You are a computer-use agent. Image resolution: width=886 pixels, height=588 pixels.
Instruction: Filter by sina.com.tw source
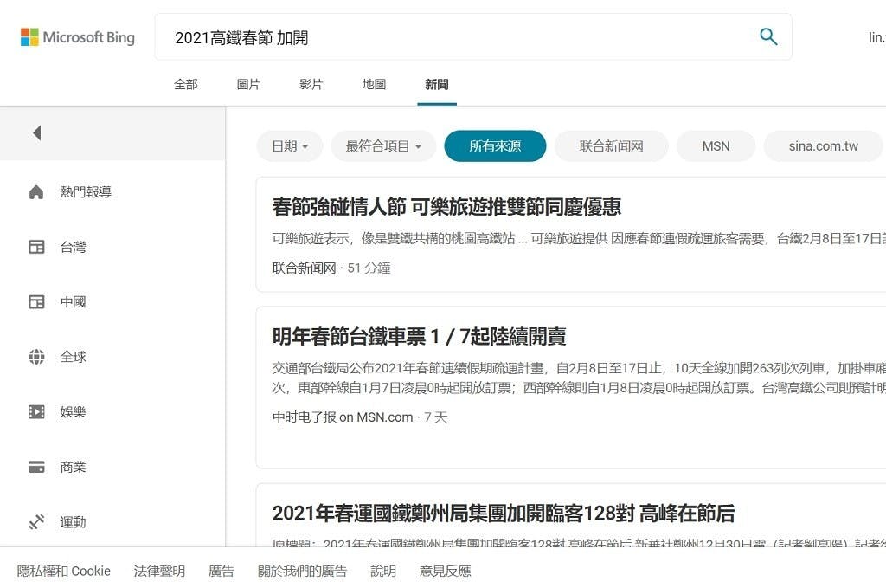click(x=824, y=146)
